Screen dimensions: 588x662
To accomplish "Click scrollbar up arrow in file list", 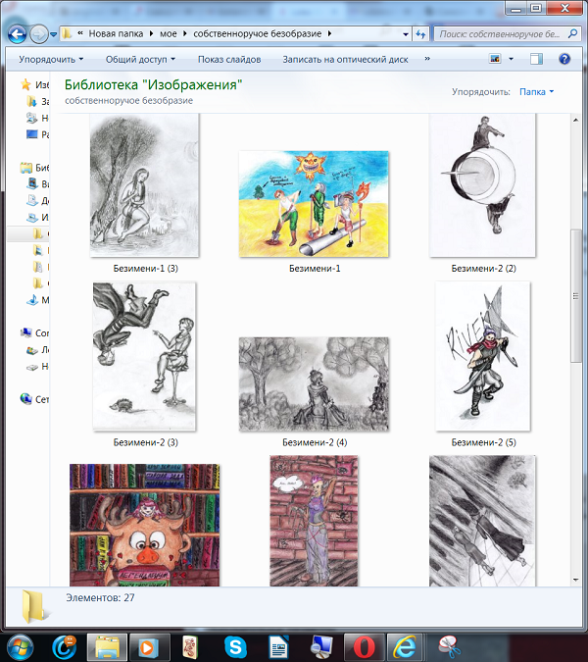I will click(575, 121).
